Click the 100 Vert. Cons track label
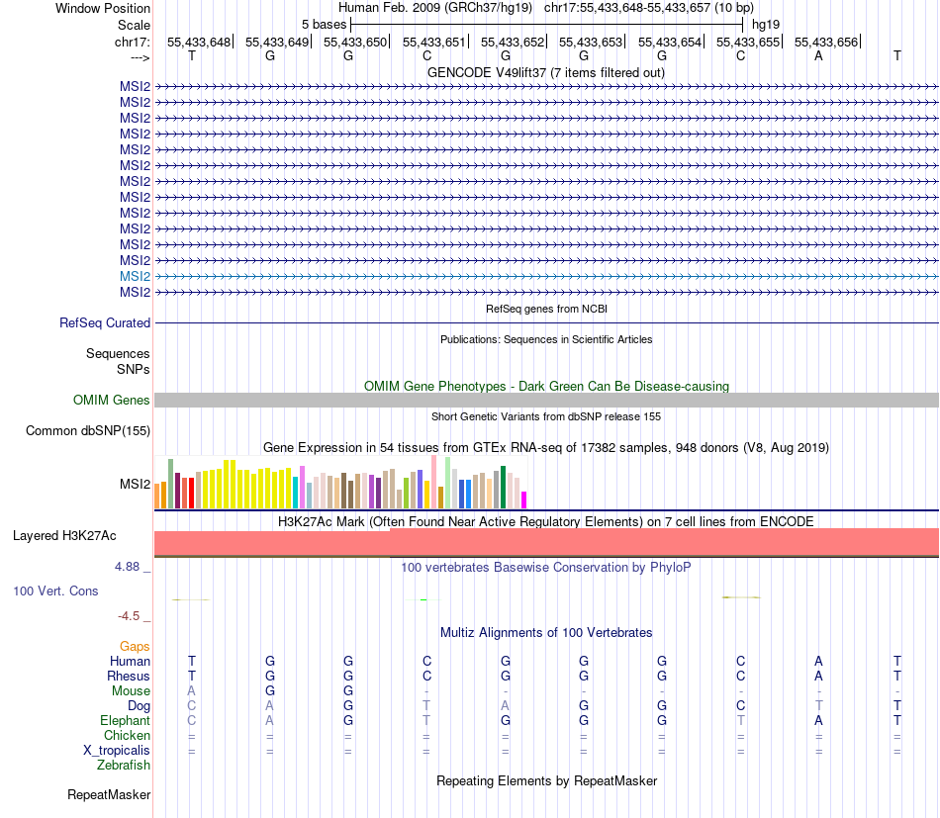The width and height of the screenshot is (940, 818). tap(55, 591)
